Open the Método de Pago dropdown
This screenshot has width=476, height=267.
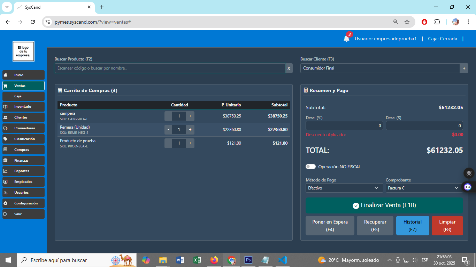(344, 188)
